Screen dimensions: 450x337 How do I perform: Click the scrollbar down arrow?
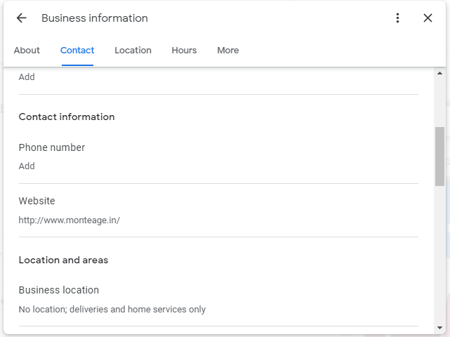coord(439,328)
